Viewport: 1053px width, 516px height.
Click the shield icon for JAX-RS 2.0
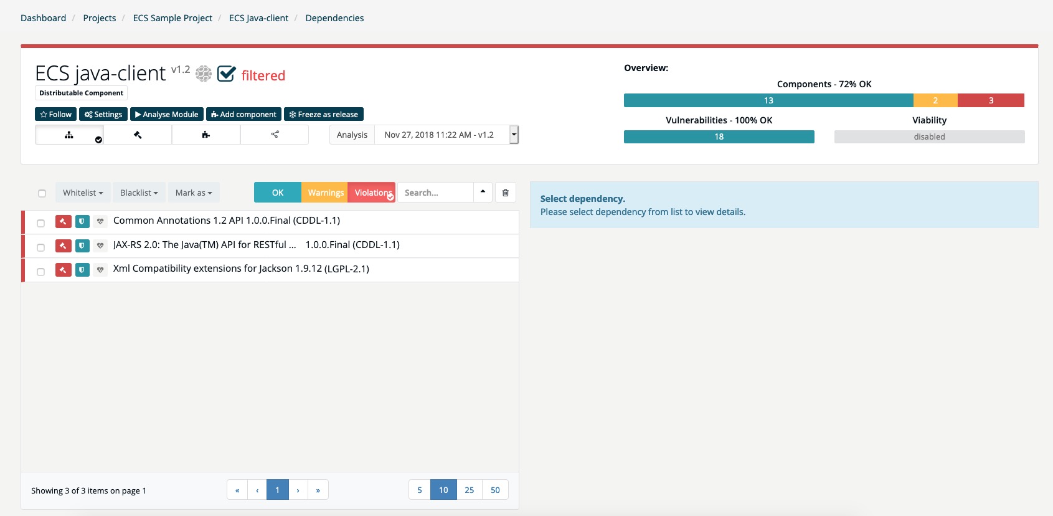82,246
